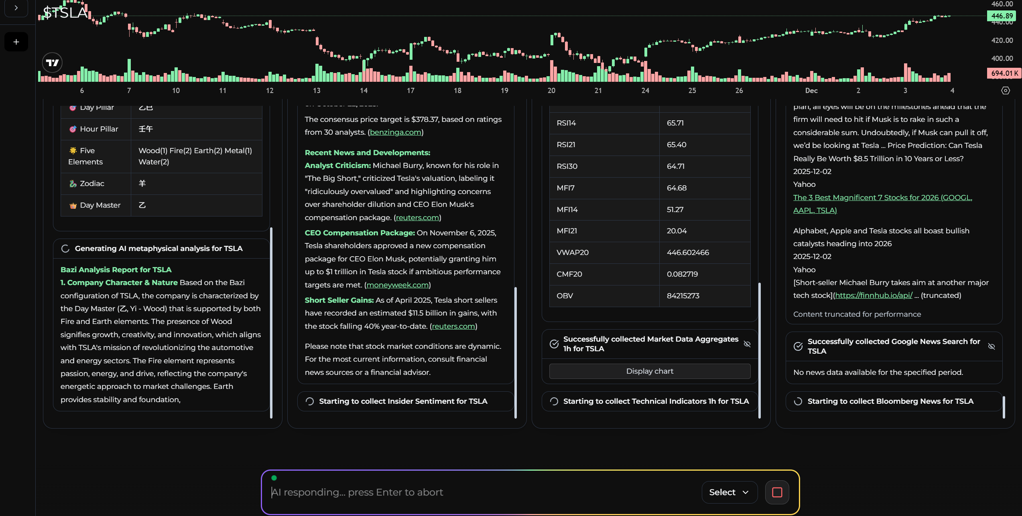Image resolution: width=1022 pixels, height=516 pixels.
Task: Click the Zodiac dragon icon
Action: click(73, 184)
